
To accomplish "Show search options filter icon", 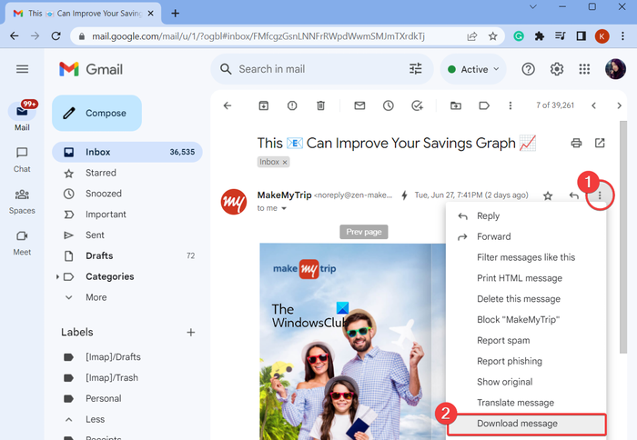I will (416, 69).
